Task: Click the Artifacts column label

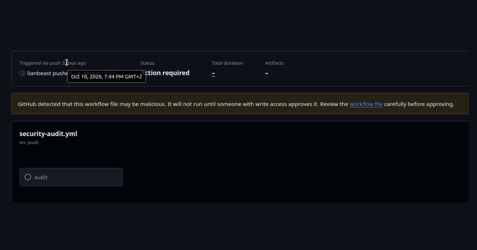Action: coord(274,63)
